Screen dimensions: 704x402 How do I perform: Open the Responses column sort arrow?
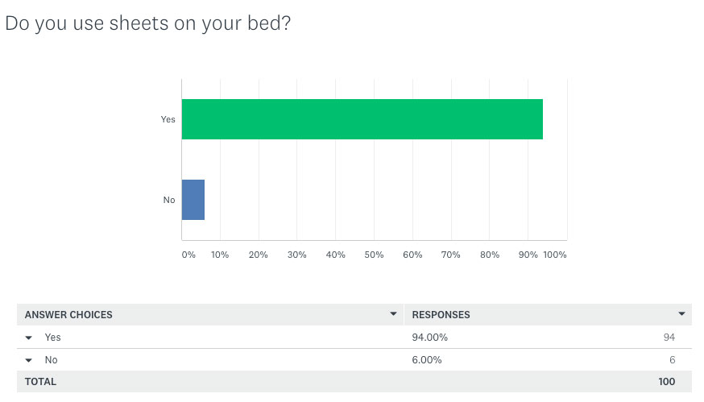coord(681,314)
